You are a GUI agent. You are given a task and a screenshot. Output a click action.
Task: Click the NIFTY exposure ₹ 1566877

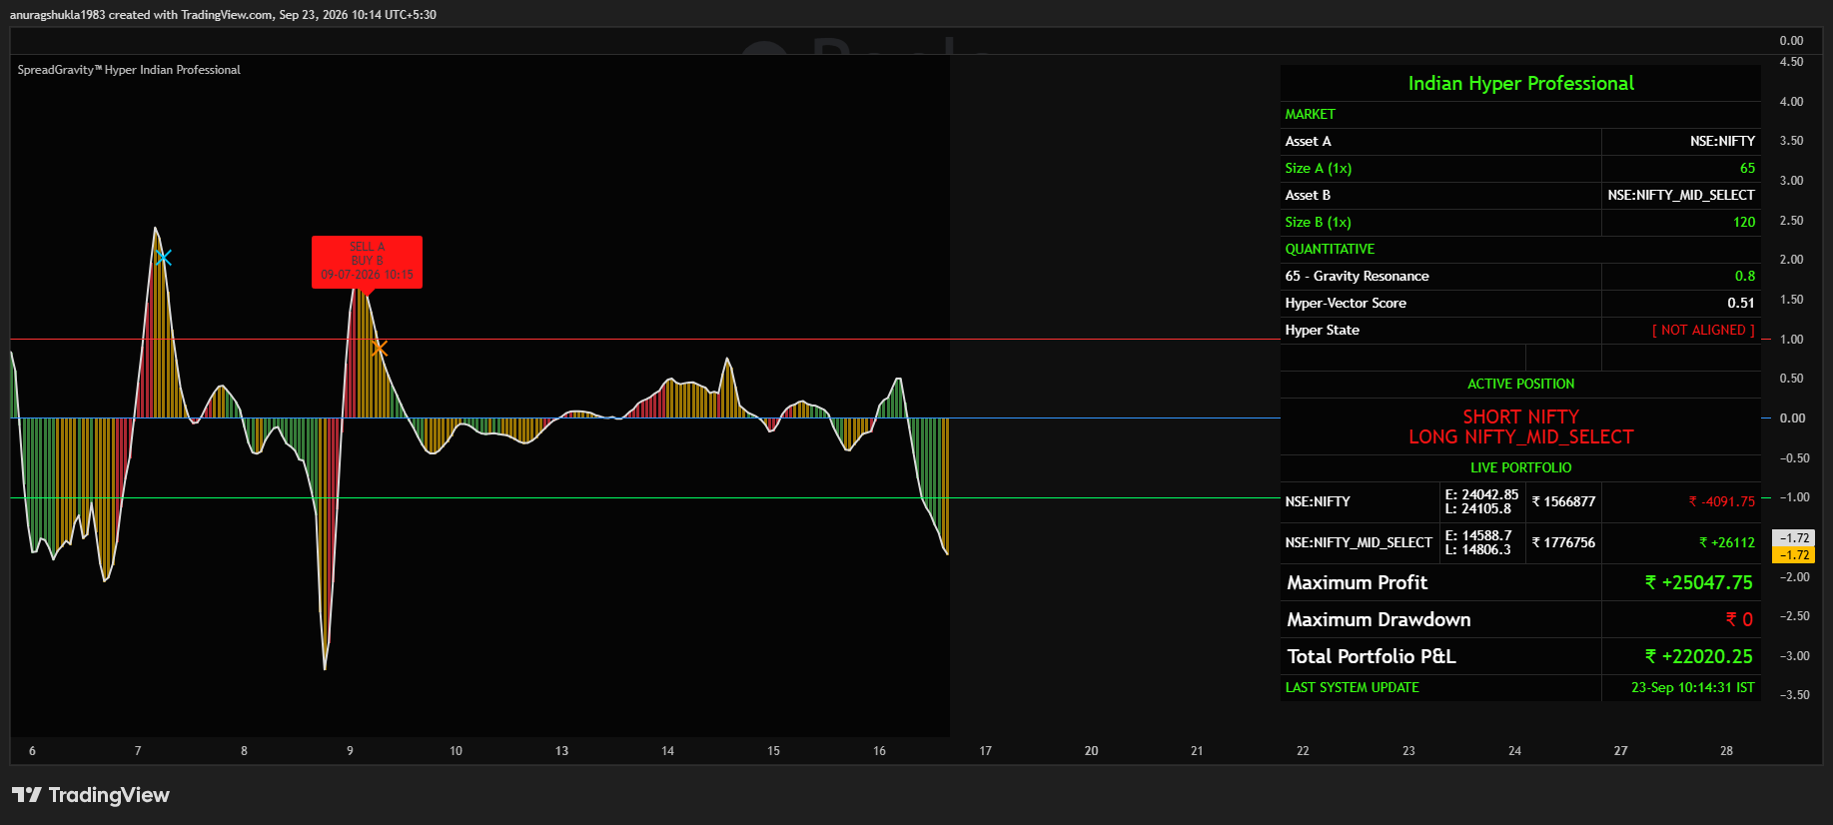[x=1563, y=502]
